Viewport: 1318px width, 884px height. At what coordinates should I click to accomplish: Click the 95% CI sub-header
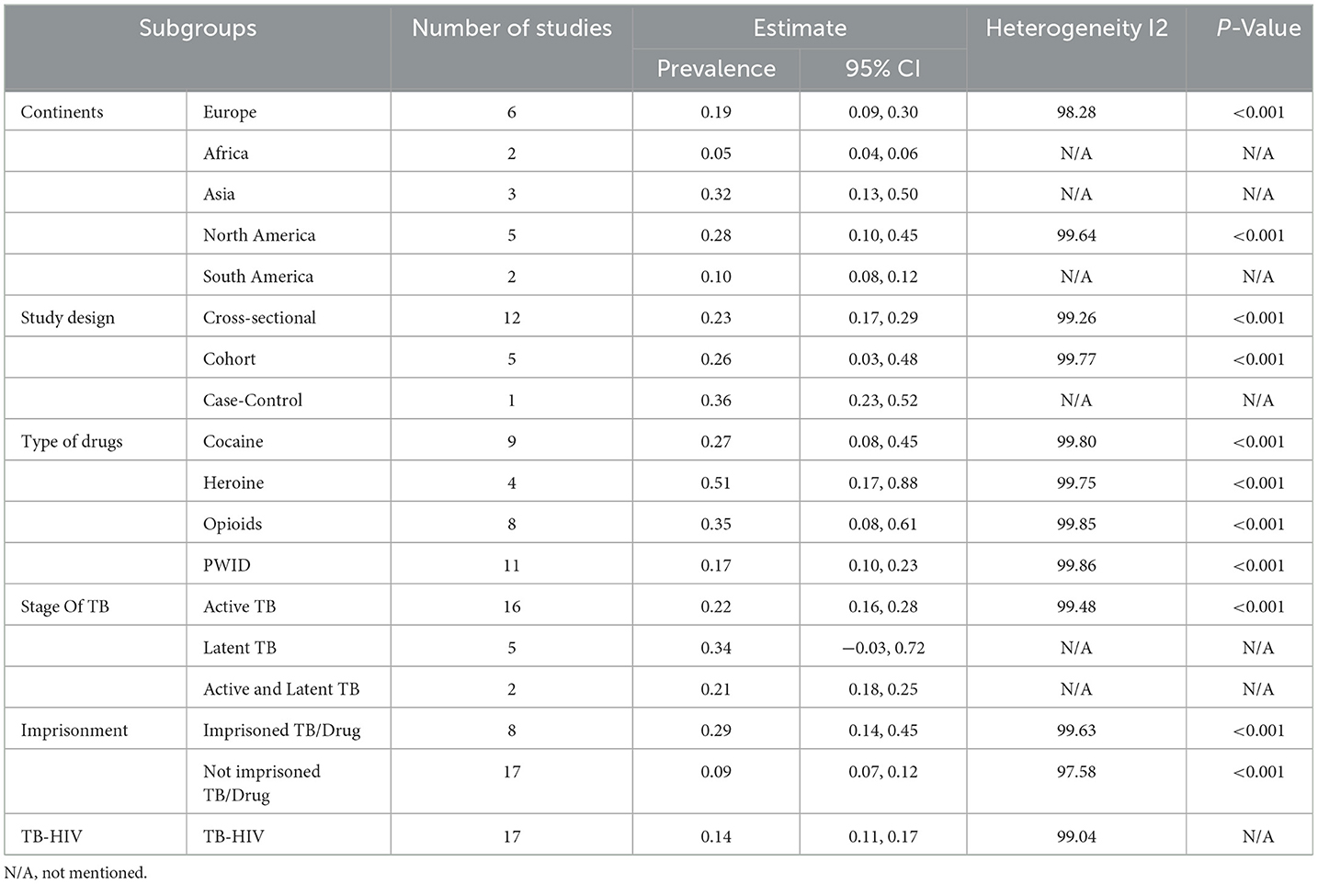pyautogui.click(x=882, y=69)
